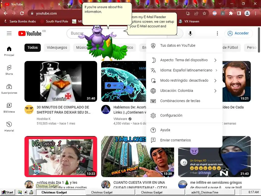Viewport: 261px width, 196px height.
Task: Click the page vertical scrollbar
Action: coord(259,40)
